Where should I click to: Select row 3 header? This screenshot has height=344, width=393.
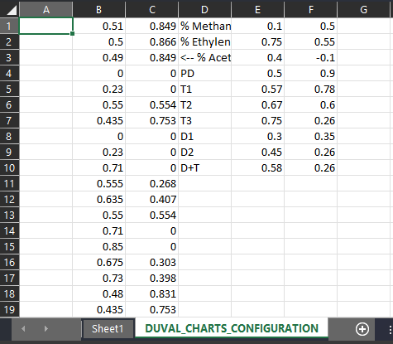coord(9,57)
